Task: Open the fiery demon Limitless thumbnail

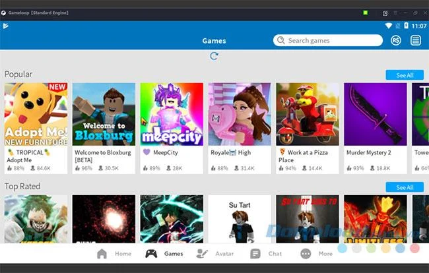Action: coord(375,219)
